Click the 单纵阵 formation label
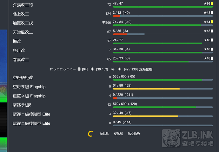Viewport: 219px width, 152px height. tap(104, 134)
